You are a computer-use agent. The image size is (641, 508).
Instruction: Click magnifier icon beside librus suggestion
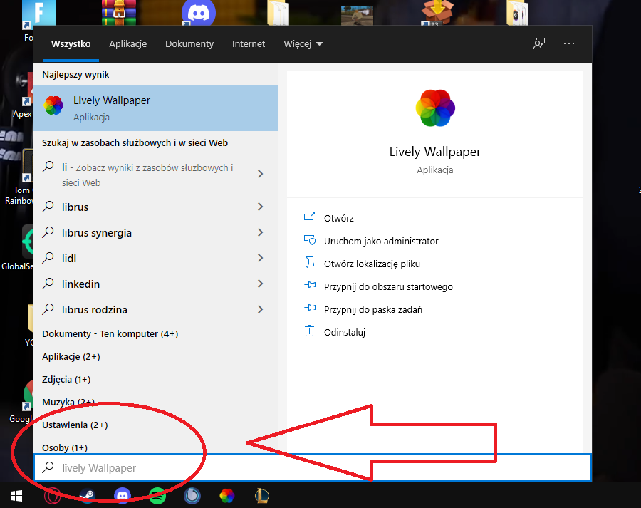(x=48, y=206)
